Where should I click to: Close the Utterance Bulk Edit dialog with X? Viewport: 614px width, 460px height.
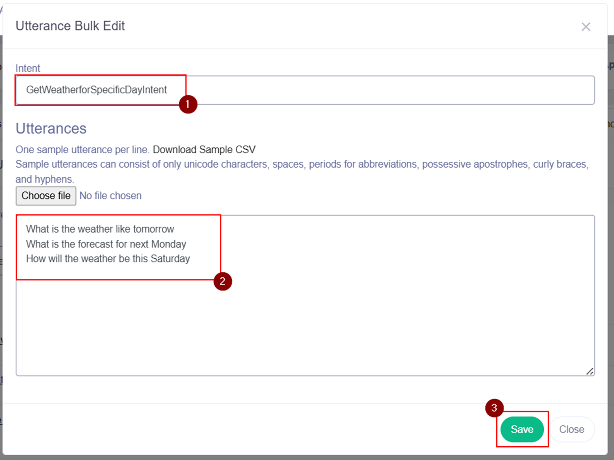coord(586,27)
